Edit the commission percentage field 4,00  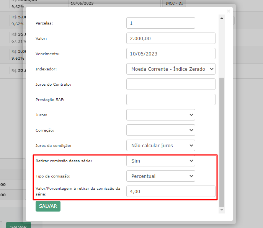pyautogui.click(x=171, y=191)
